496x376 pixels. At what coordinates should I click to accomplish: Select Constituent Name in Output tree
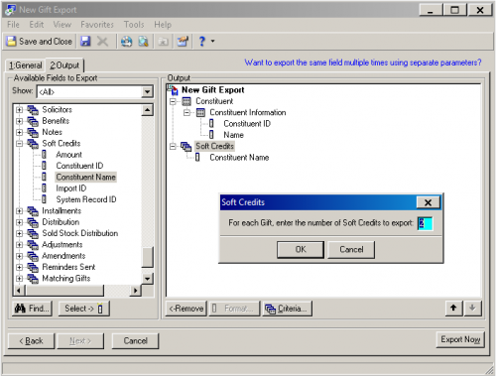coord(239,158)
